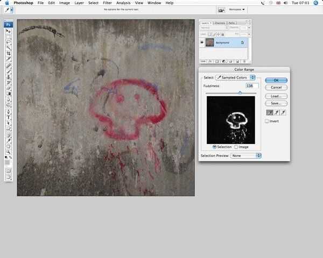The width and height of the screenshot is (323, 258).
Task: Select the Image radio button
Action: click(x=235, y=147)
